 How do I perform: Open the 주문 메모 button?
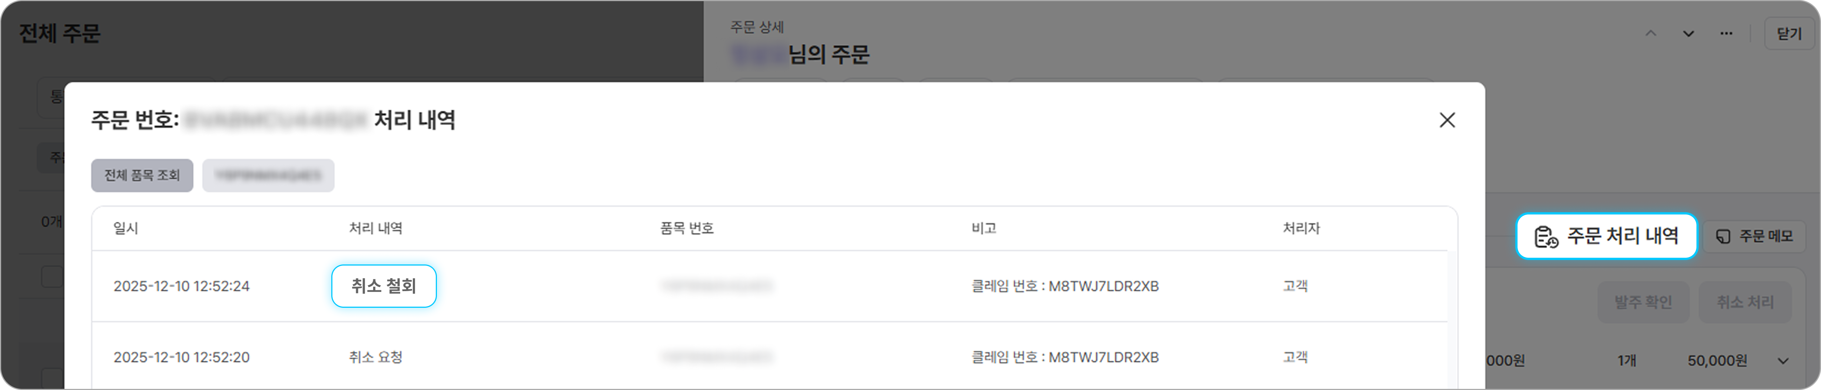1754,237
